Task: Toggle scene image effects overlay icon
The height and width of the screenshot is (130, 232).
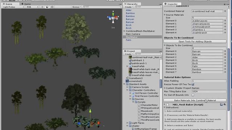Action: (47, 7)
